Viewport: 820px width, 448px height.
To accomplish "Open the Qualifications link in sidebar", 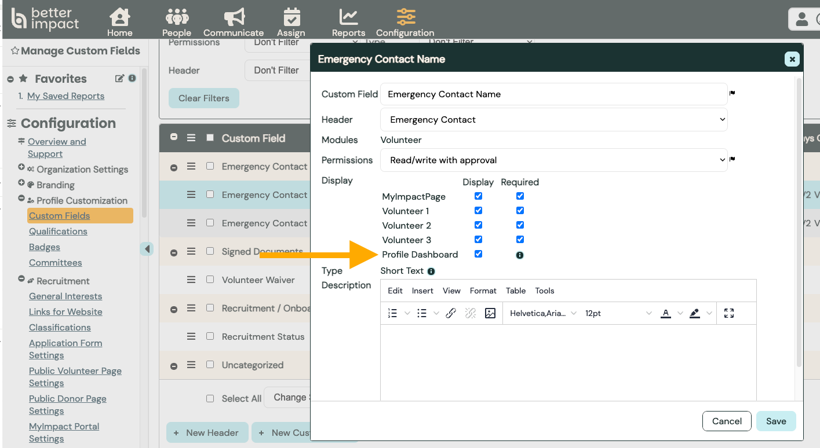I will point(58,232).
